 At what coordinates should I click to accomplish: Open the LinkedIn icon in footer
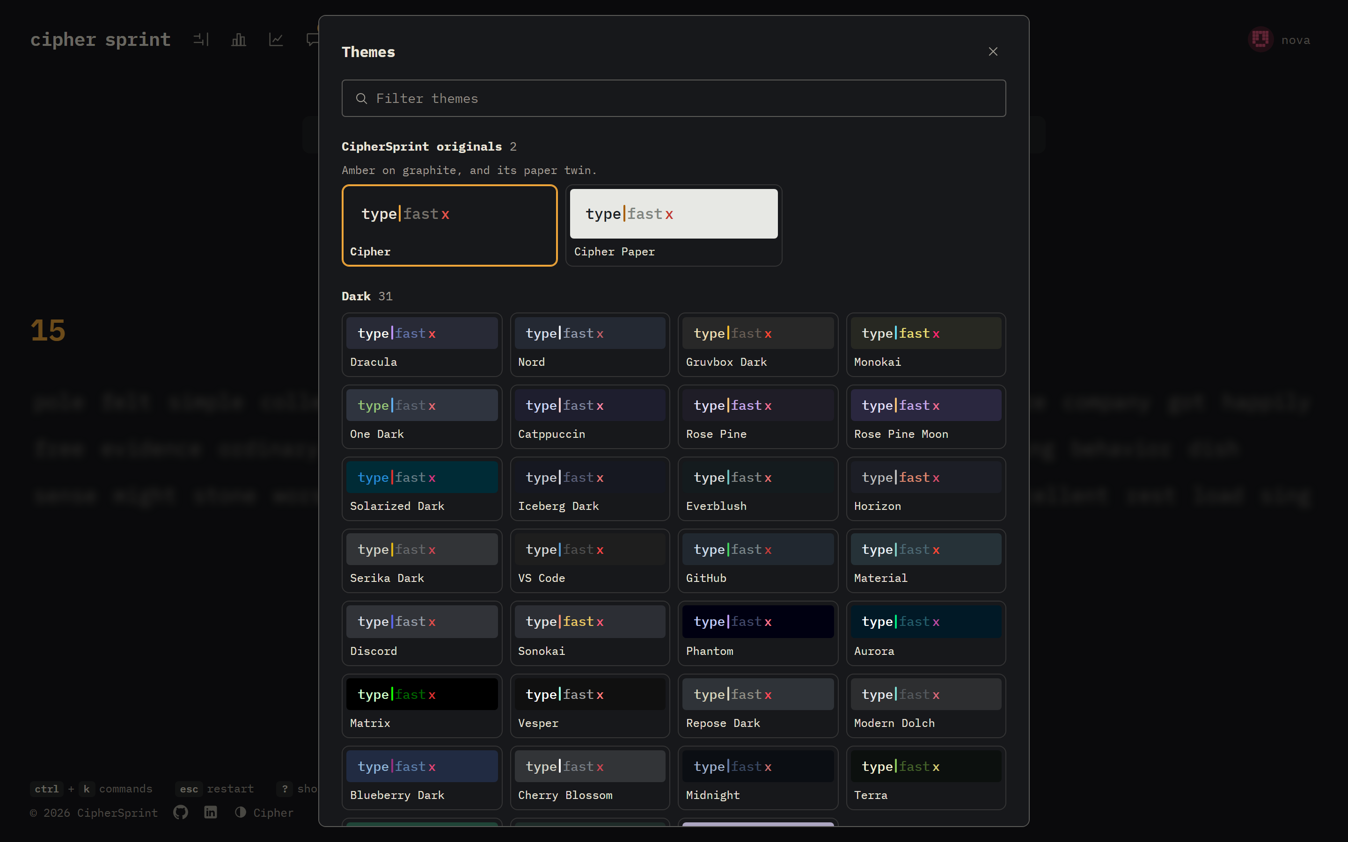(211, 813)
